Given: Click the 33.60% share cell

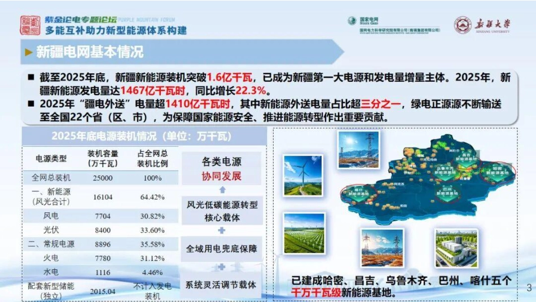Looking at the screenshot, I should point(152,230).
